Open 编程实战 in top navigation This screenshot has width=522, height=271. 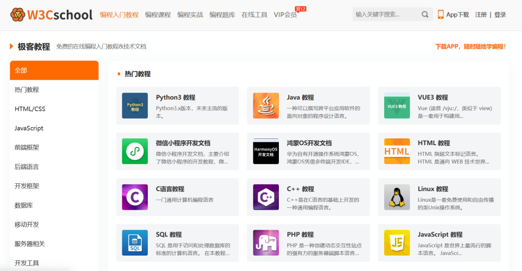point(190,14)
